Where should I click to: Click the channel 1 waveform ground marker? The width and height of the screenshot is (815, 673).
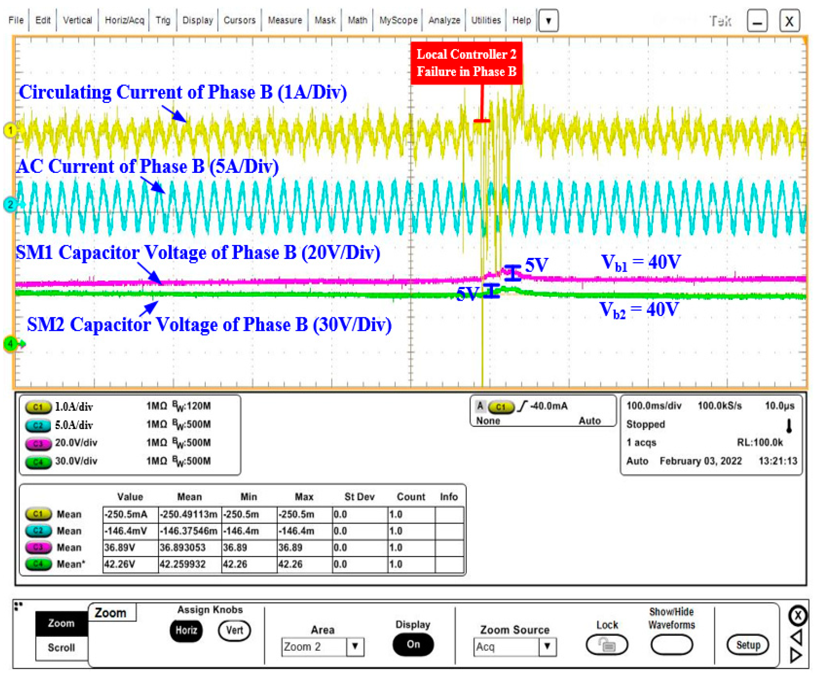[11, 130]
